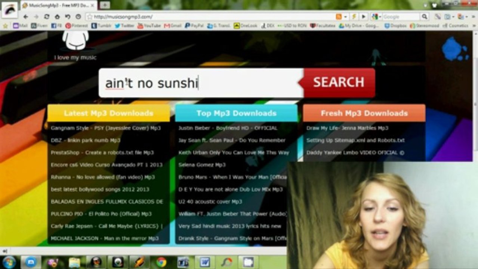Select the Latest Mp3 Downloads heading
478x269 pixels.
tap(108, 113)
